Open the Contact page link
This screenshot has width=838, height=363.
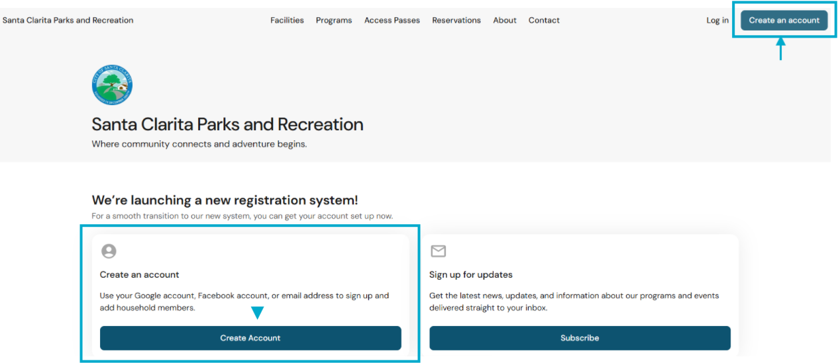(x=544, y=20)
